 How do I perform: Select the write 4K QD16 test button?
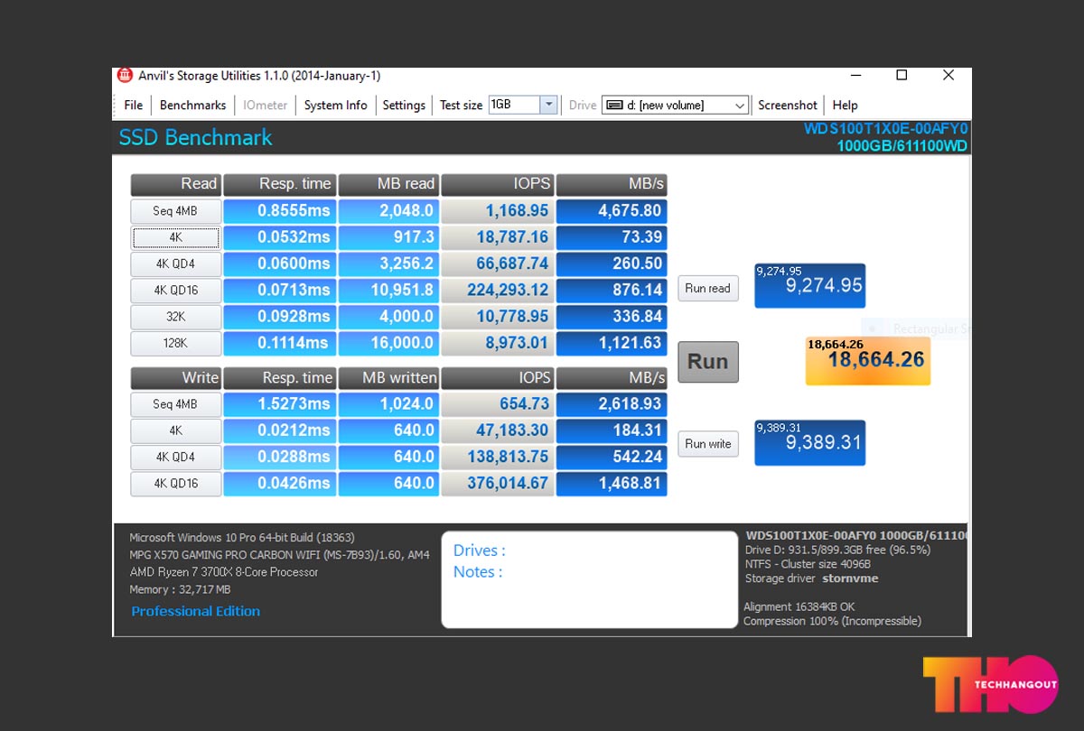pos(175,484)
